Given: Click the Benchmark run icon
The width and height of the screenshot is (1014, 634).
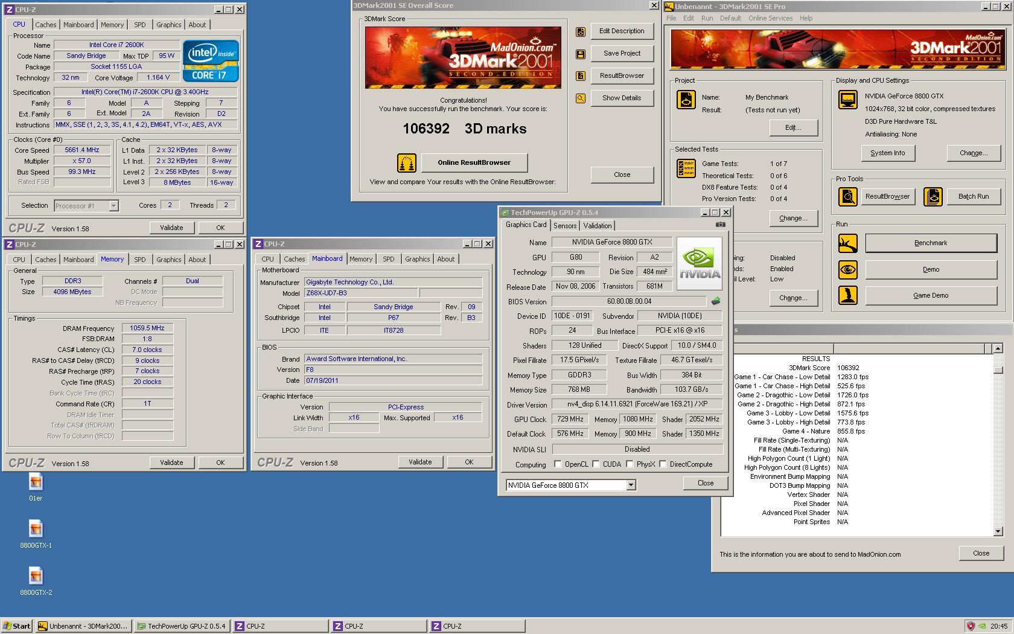Looking at the screenshot, I should [x=847, y=243].
